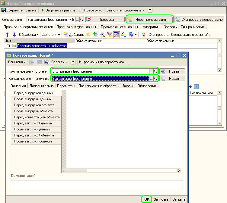
Task: Open magnifier for Конфигурация - приемник
Action: coord(155,79)
